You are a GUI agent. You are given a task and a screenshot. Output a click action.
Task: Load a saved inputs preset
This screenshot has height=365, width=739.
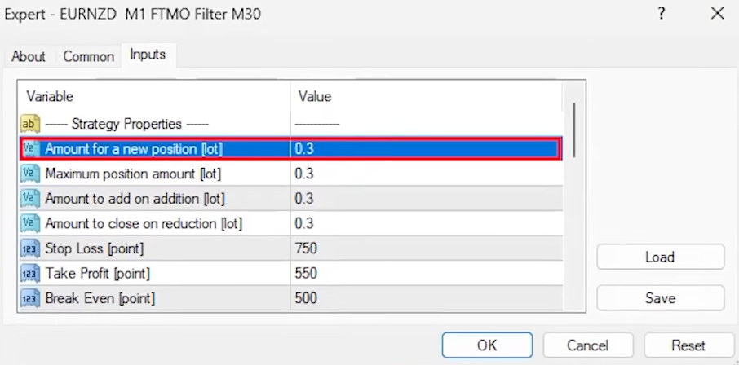point(660,257)
